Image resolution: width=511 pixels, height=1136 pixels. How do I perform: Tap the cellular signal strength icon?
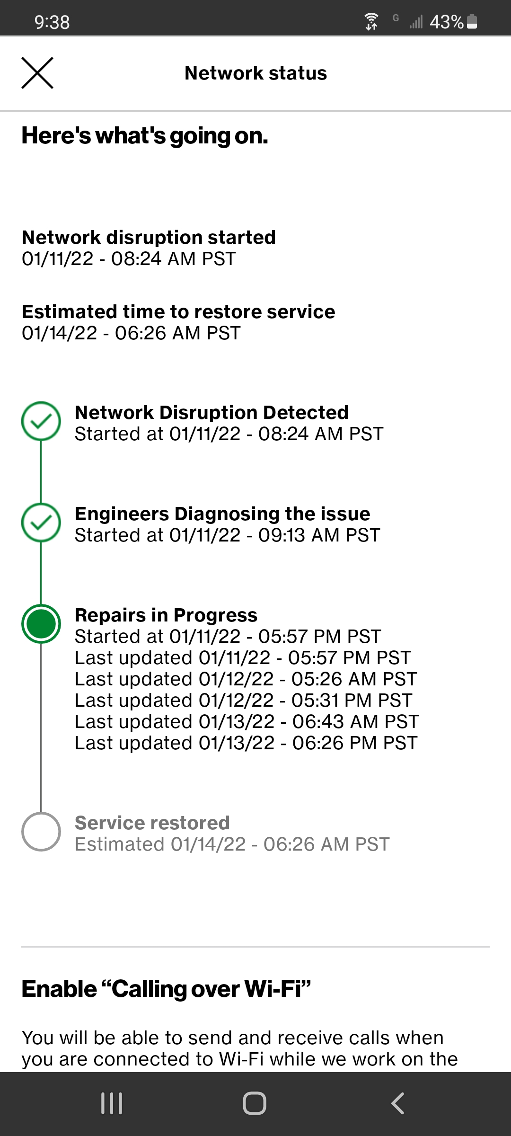click(415, 22)
